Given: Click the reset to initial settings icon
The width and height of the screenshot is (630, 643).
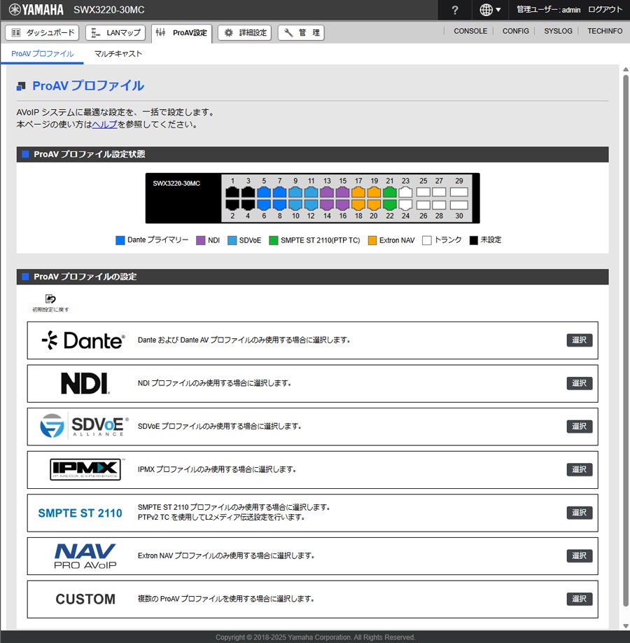Looking at the screenshot, I should [50, 299].
